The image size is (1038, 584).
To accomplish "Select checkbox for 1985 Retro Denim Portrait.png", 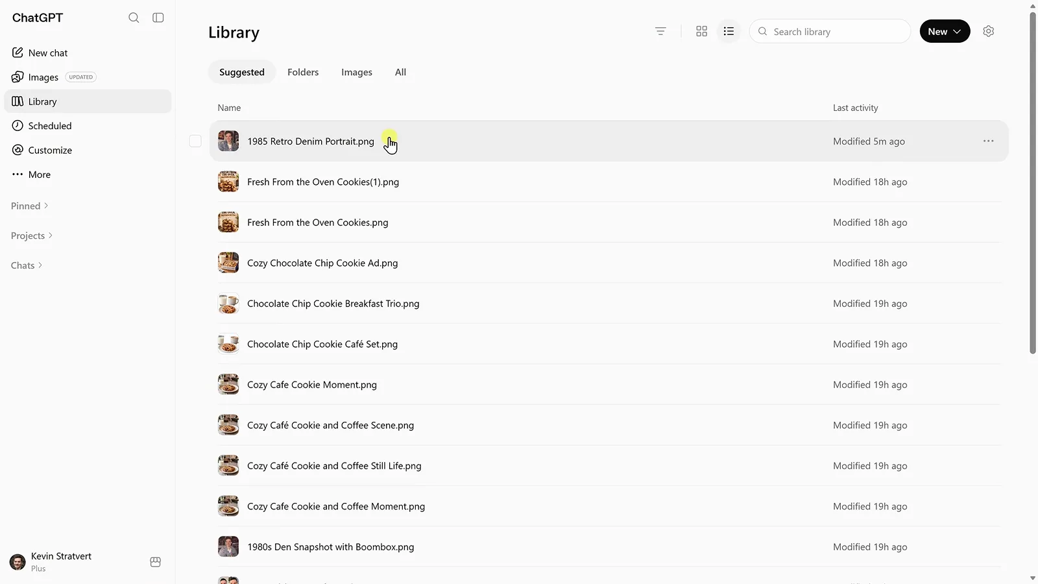I will click(195, 141).
